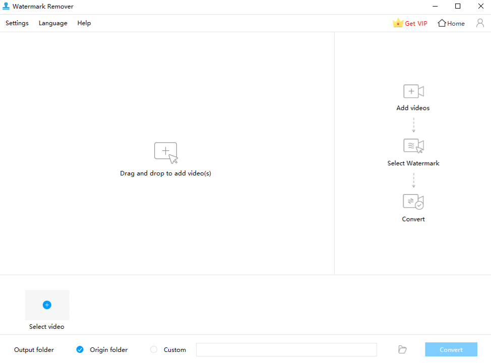The width and height of the screenshot is (491, 363).
Task: Open the Language menu
Action: click(52, 23)
